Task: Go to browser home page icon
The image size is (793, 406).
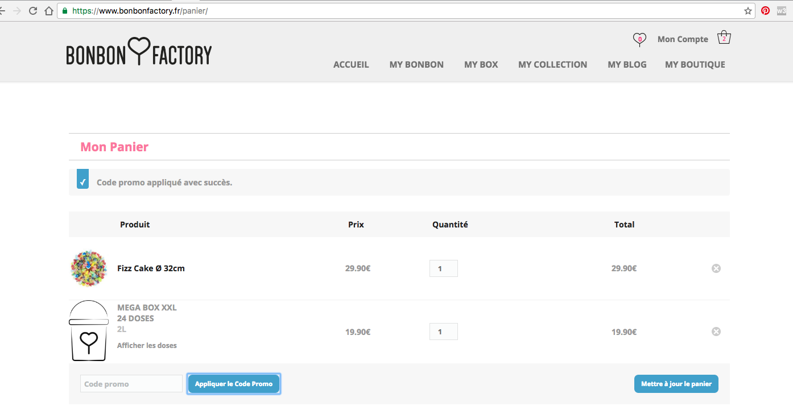Action: (49, 11)
